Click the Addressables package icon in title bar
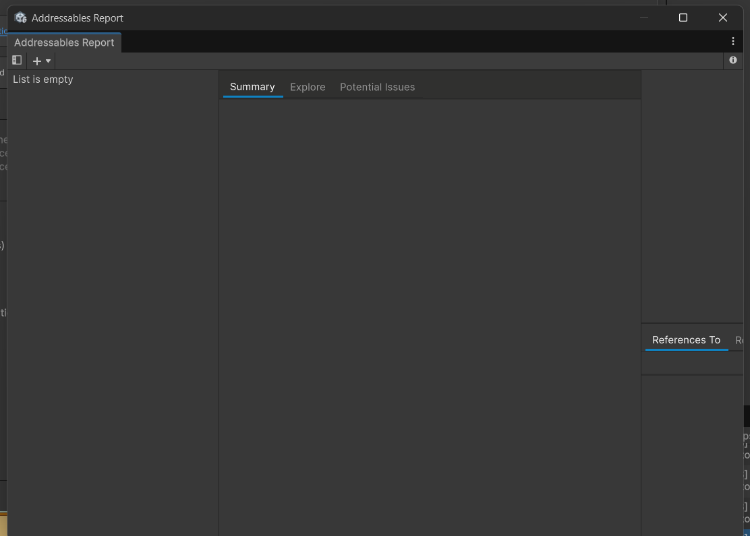Image resolution: width=750 pixels, height=536 pixels. [20, 18]
